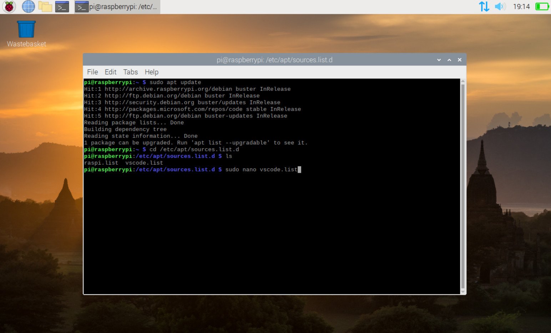Screen dimensions: 551x333
Task: Click the scrollbar down arrow
Action: point(463,292)
